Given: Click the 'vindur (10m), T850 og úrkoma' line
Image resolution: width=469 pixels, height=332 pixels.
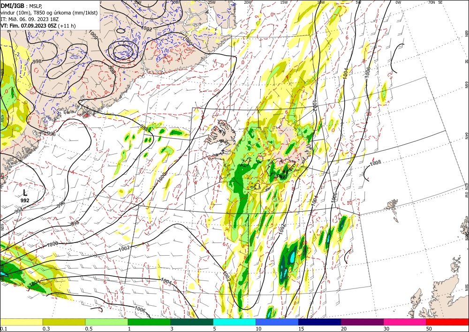Looking at the screenshot, I should pos(49,12).
